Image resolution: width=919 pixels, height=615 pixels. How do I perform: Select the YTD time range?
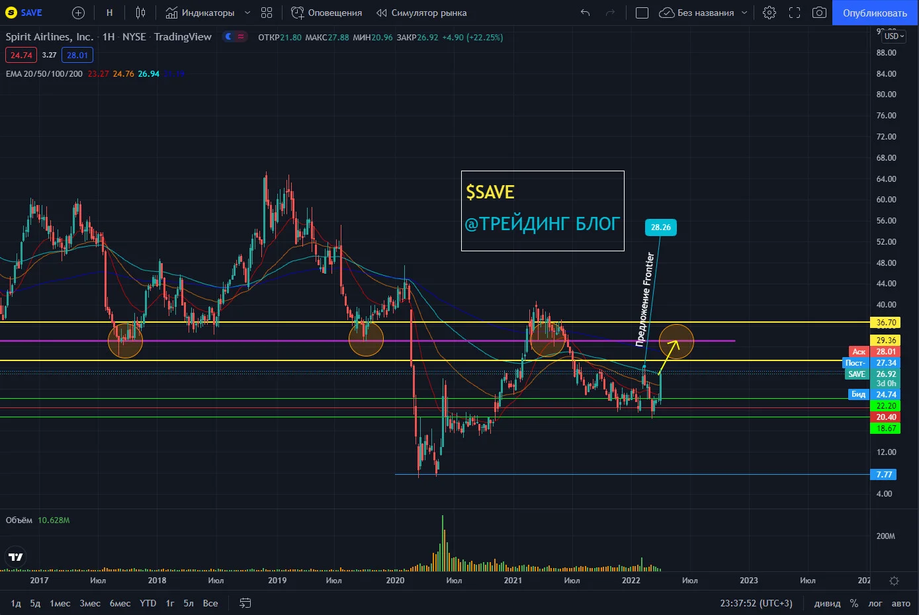point(148,603)
